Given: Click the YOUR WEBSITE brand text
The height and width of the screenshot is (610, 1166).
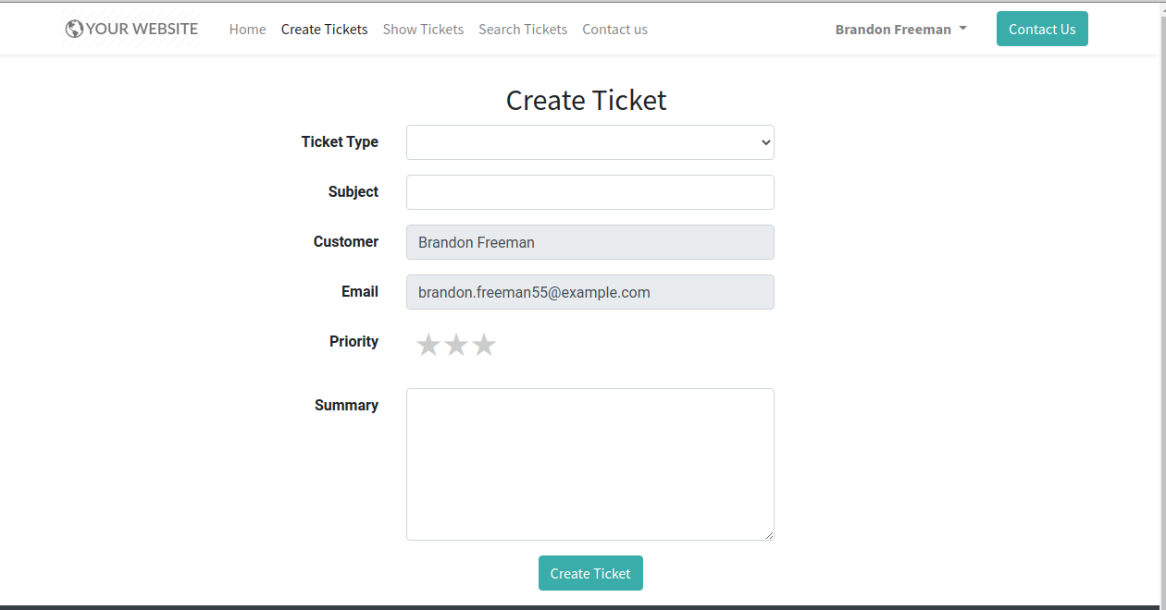Looking at the screenshot, I should (142, 29).
